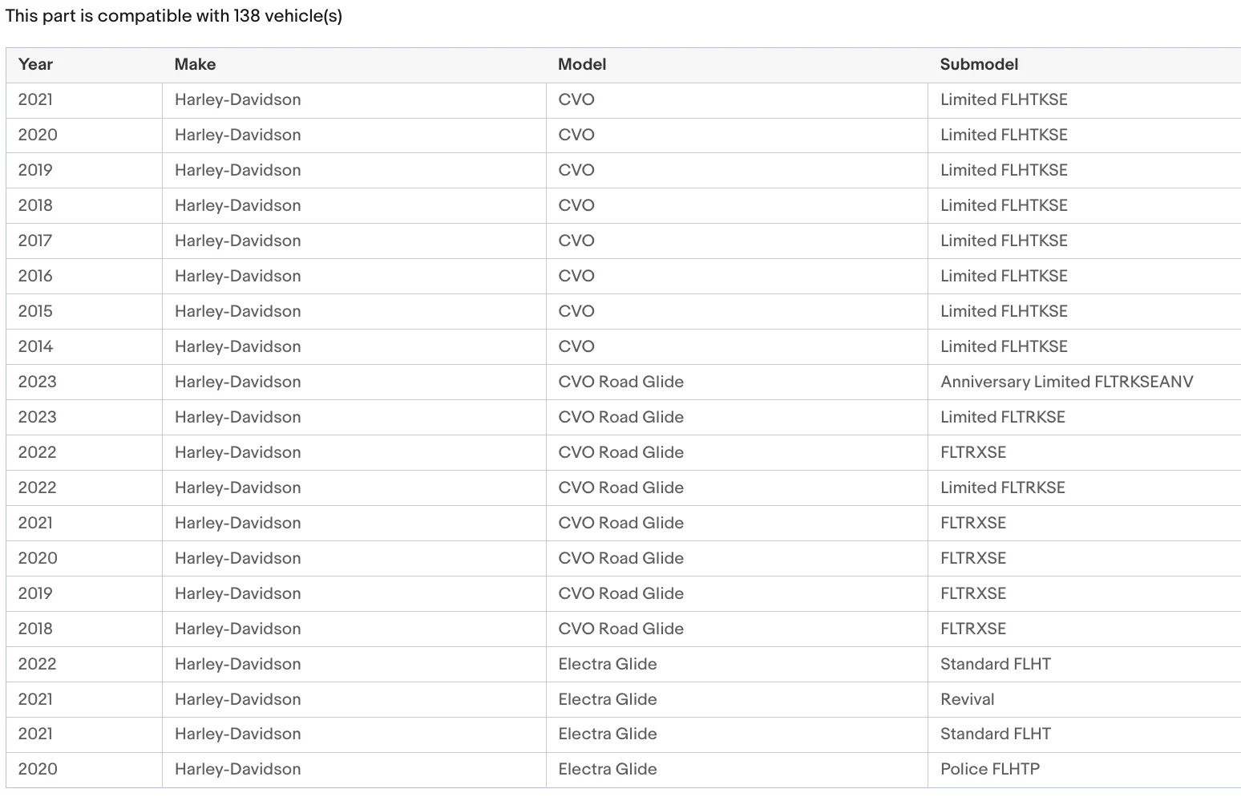Select "Limited FLHTKSE" in the 2020 CVO row
The height and width of the screenshot is (797, 1241).
[1004, 135]
